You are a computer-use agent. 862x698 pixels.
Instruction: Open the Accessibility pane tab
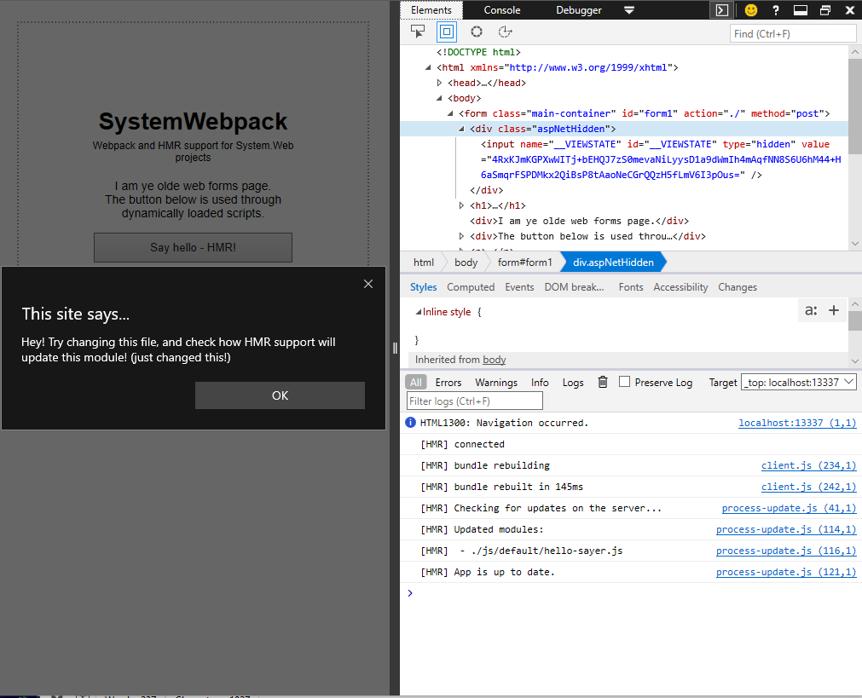[x=680, y=287]
